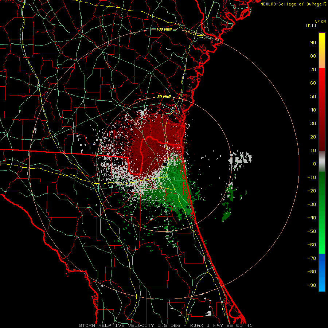Select the 50 NMI range ring label
328x328 pixels.
164,97
